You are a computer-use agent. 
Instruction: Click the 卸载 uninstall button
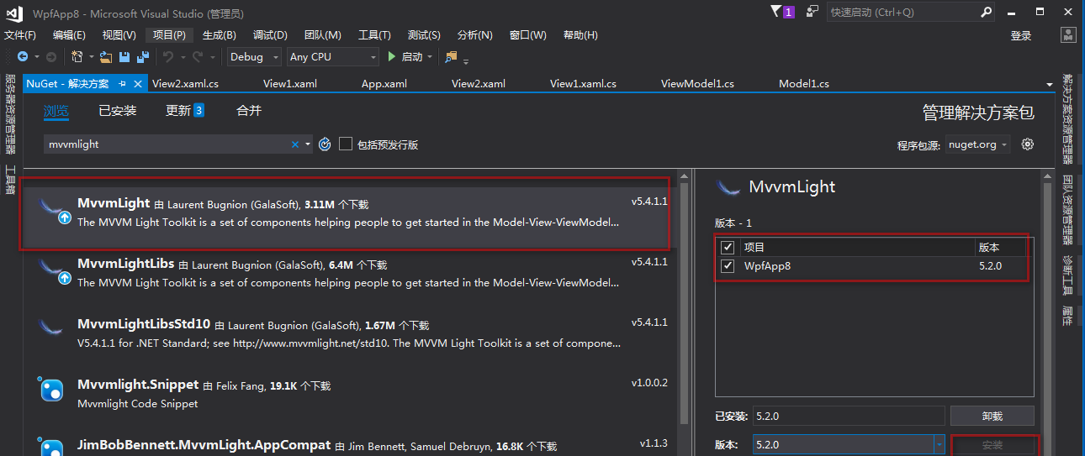point(992,416)
